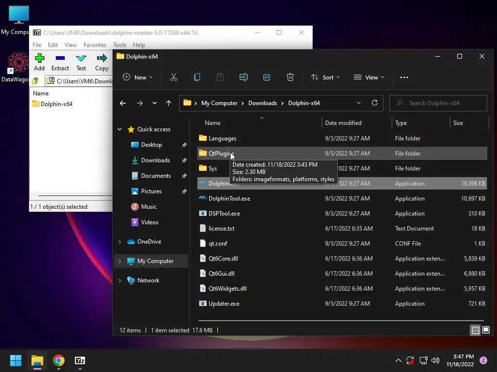Open Edit menu in 7-Zip
The height and width of the screenshot is (372, 497).
52,45
